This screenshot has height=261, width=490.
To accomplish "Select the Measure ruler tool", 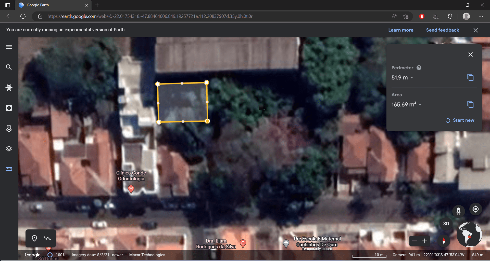I will coord(9,169).
